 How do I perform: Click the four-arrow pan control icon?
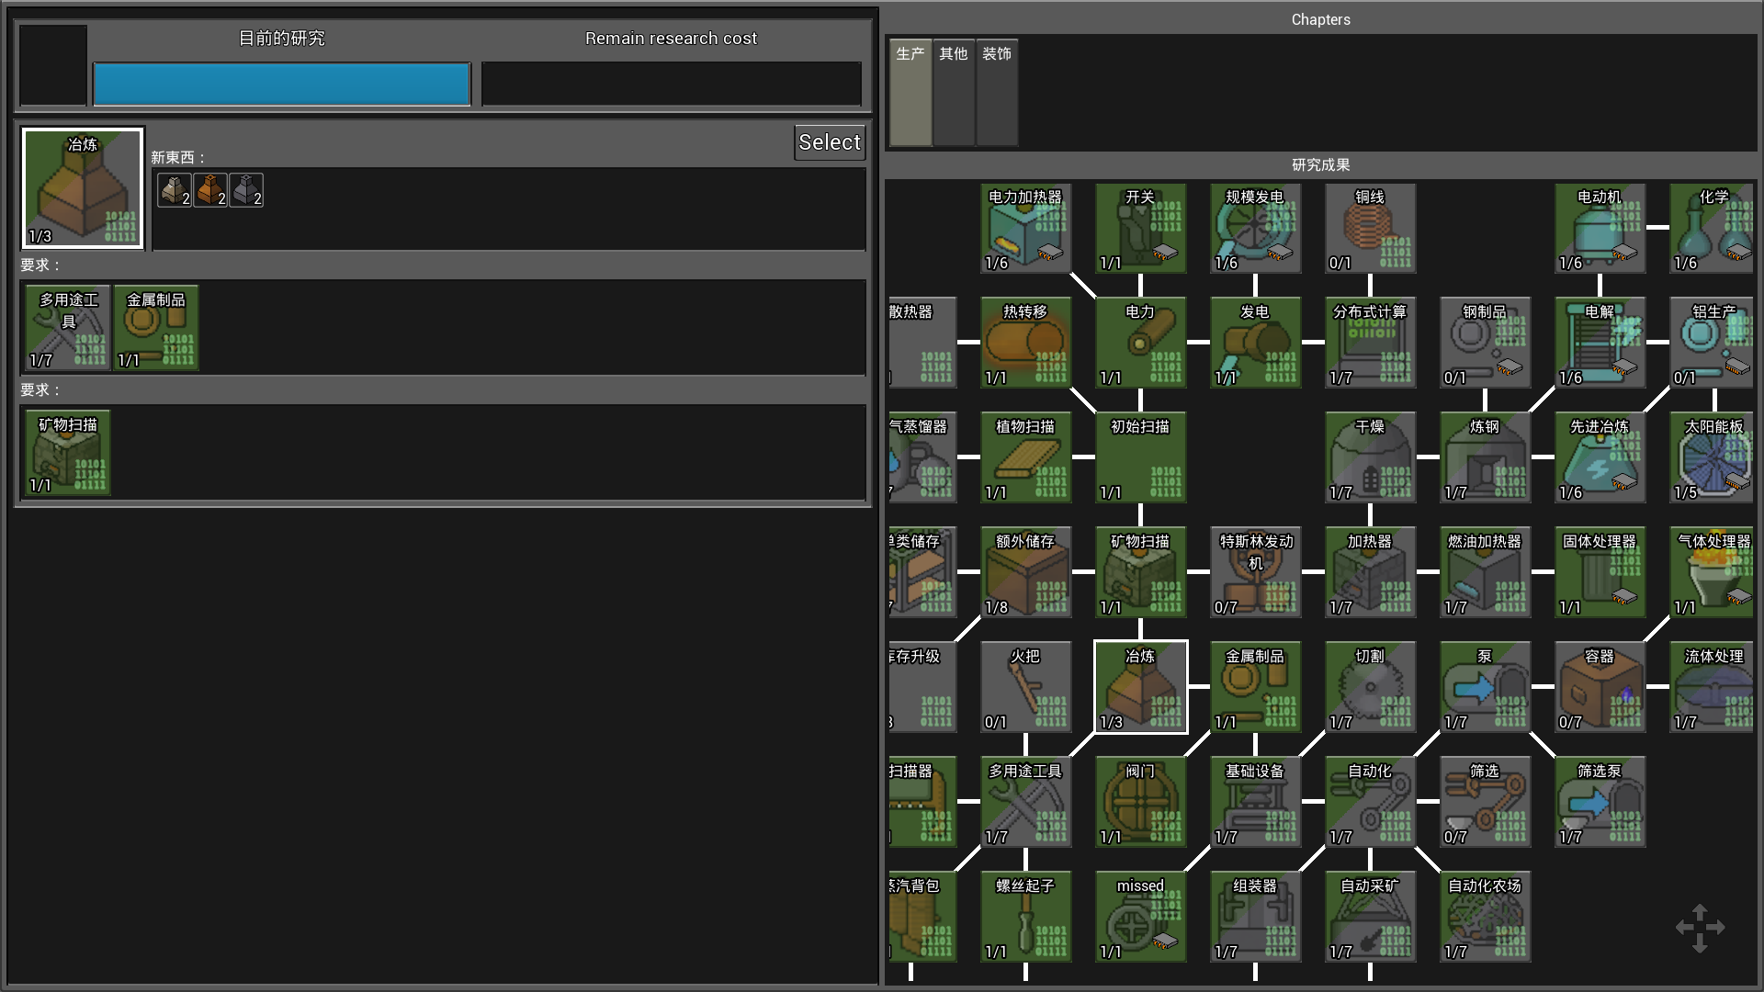(x=1700, y=928)
